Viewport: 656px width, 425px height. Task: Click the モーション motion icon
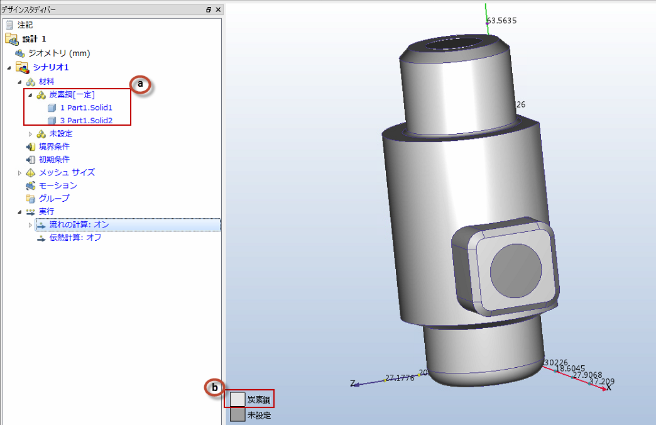[x=31, y=185]
